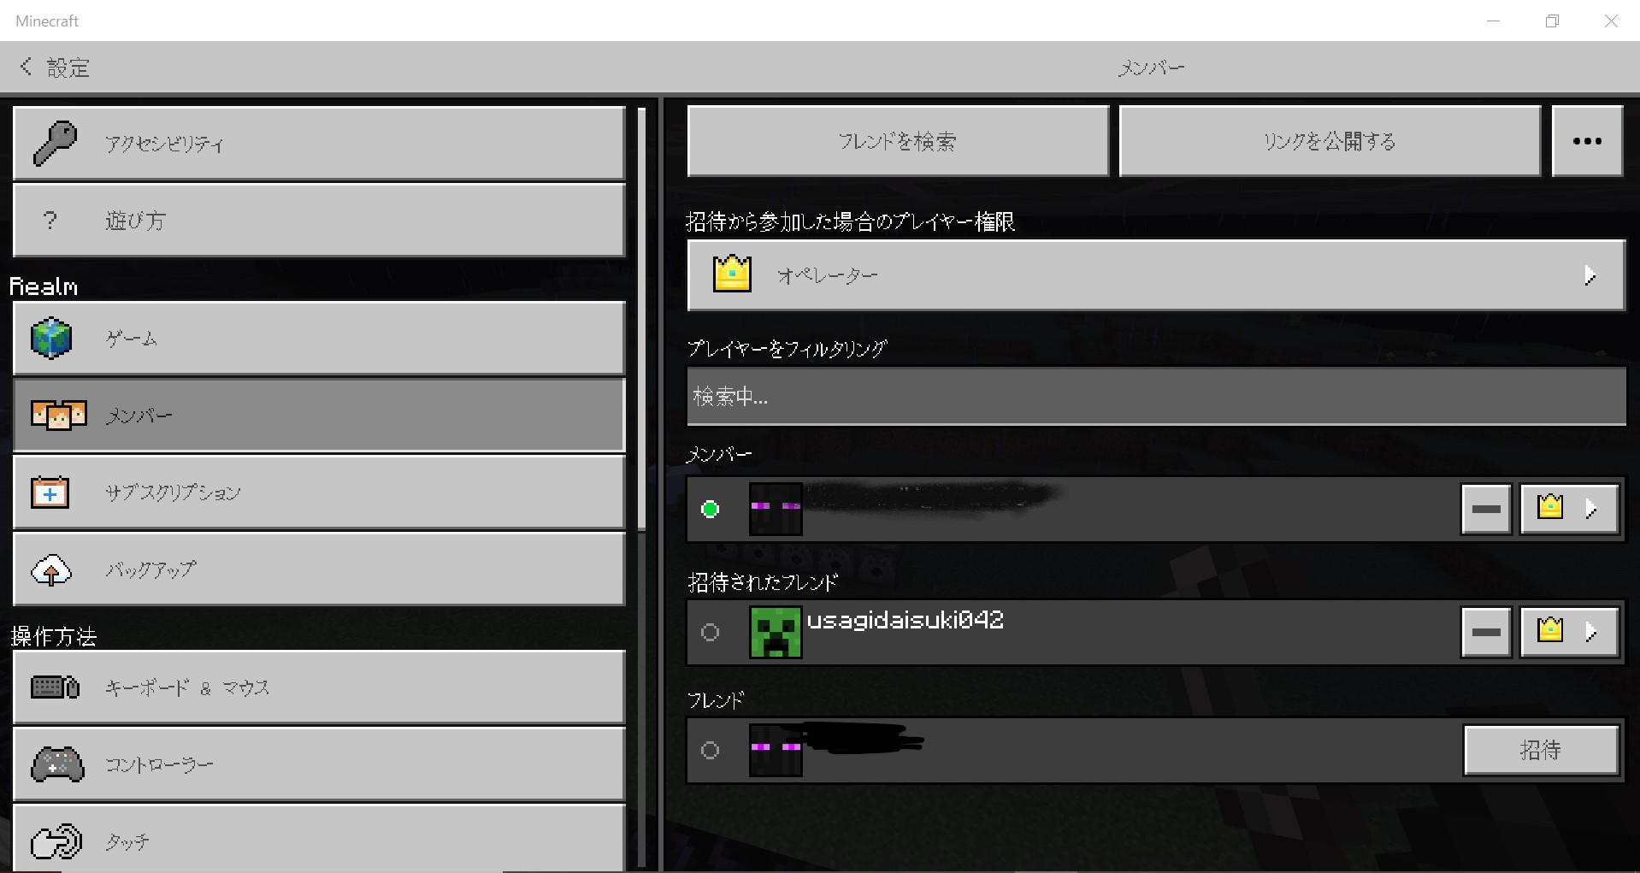Open サブスクリプション calendar icon entry
Image resolution: width=1640 pixels, height=873 pixels.
point(318,493)
